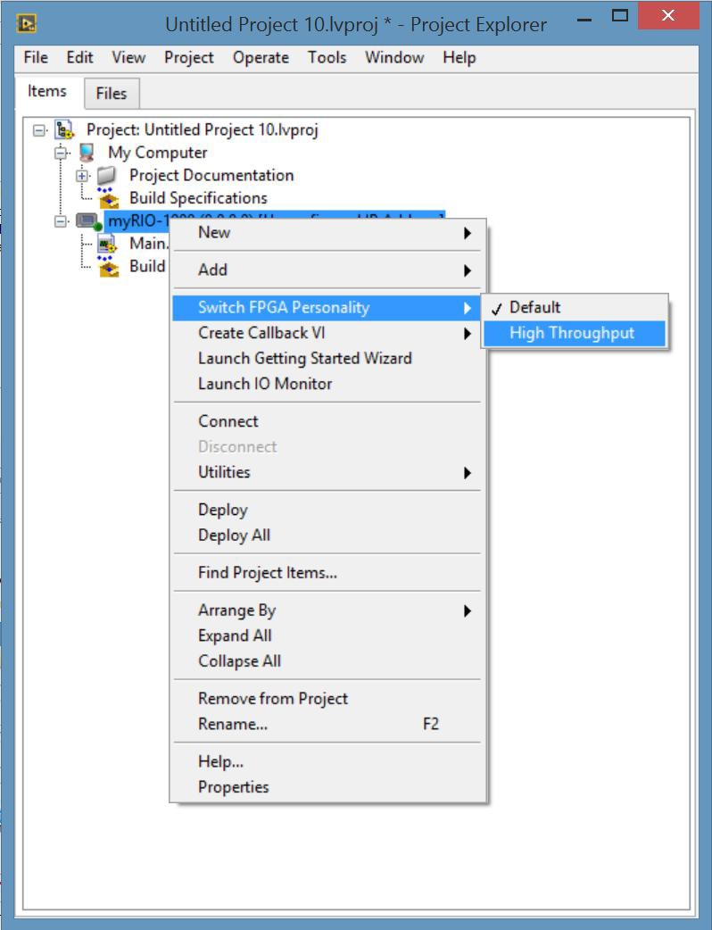The width and height of the screenshot is (712, 930).
Task: Collapse the myRIO target tree node
Action: pos(61,221)
